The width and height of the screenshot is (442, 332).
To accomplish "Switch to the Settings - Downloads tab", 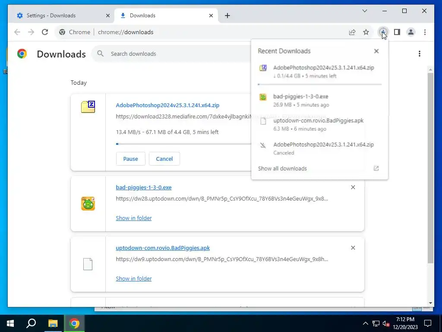I will click(x=61, y=16).
